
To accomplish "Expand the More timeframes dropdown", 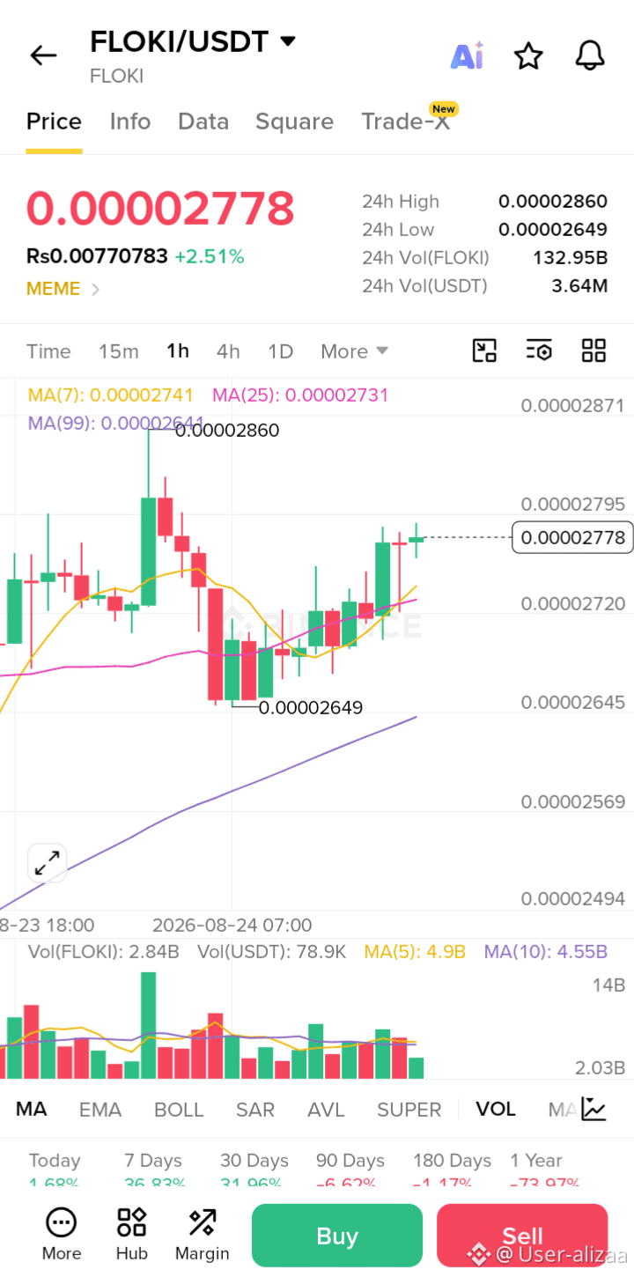I will (354, 351).
